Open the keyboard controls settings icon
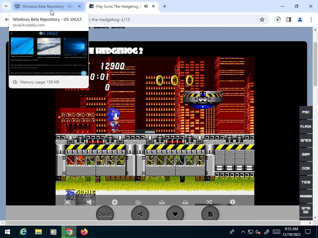 tap(138, 202)
